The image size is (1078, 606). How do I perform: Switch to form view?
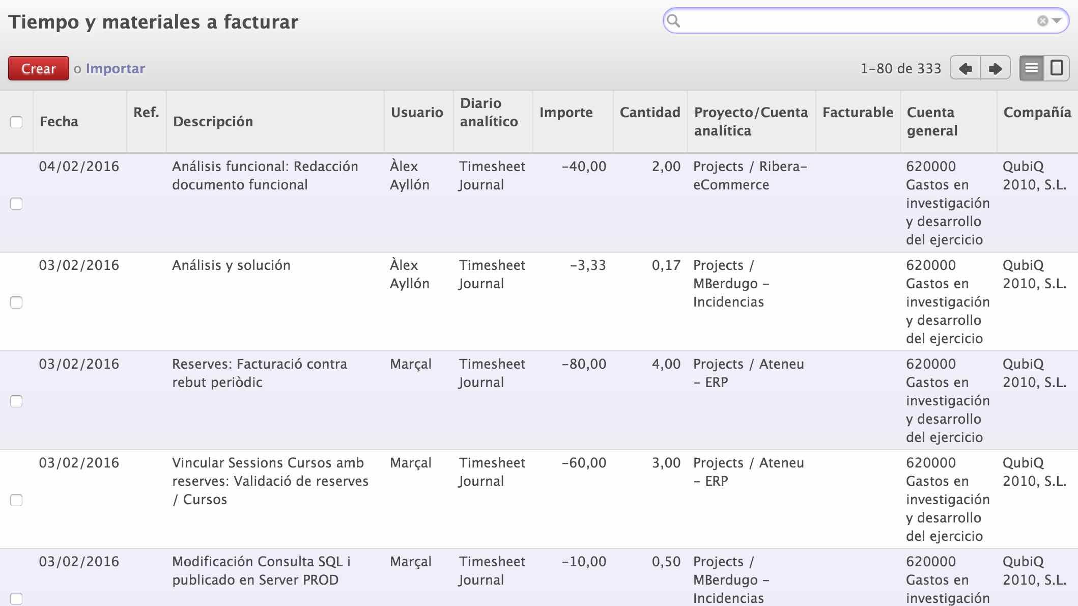pos(1057,68)
